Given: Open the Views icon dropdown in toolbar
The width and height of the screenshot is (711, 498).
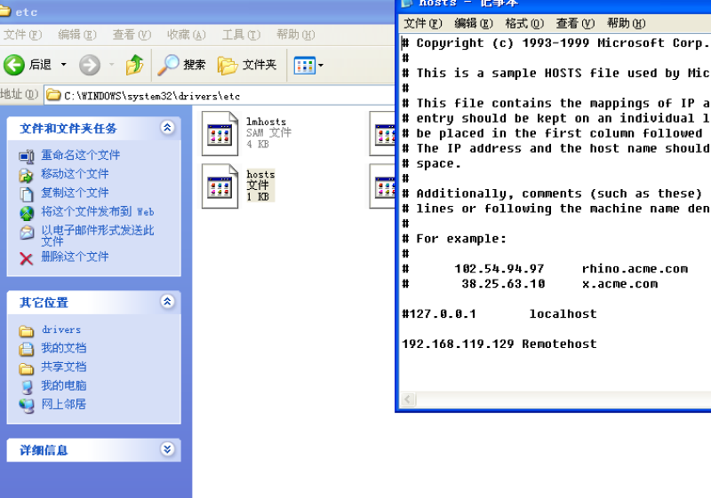Looking at the screenshot, I should (308, 65).
